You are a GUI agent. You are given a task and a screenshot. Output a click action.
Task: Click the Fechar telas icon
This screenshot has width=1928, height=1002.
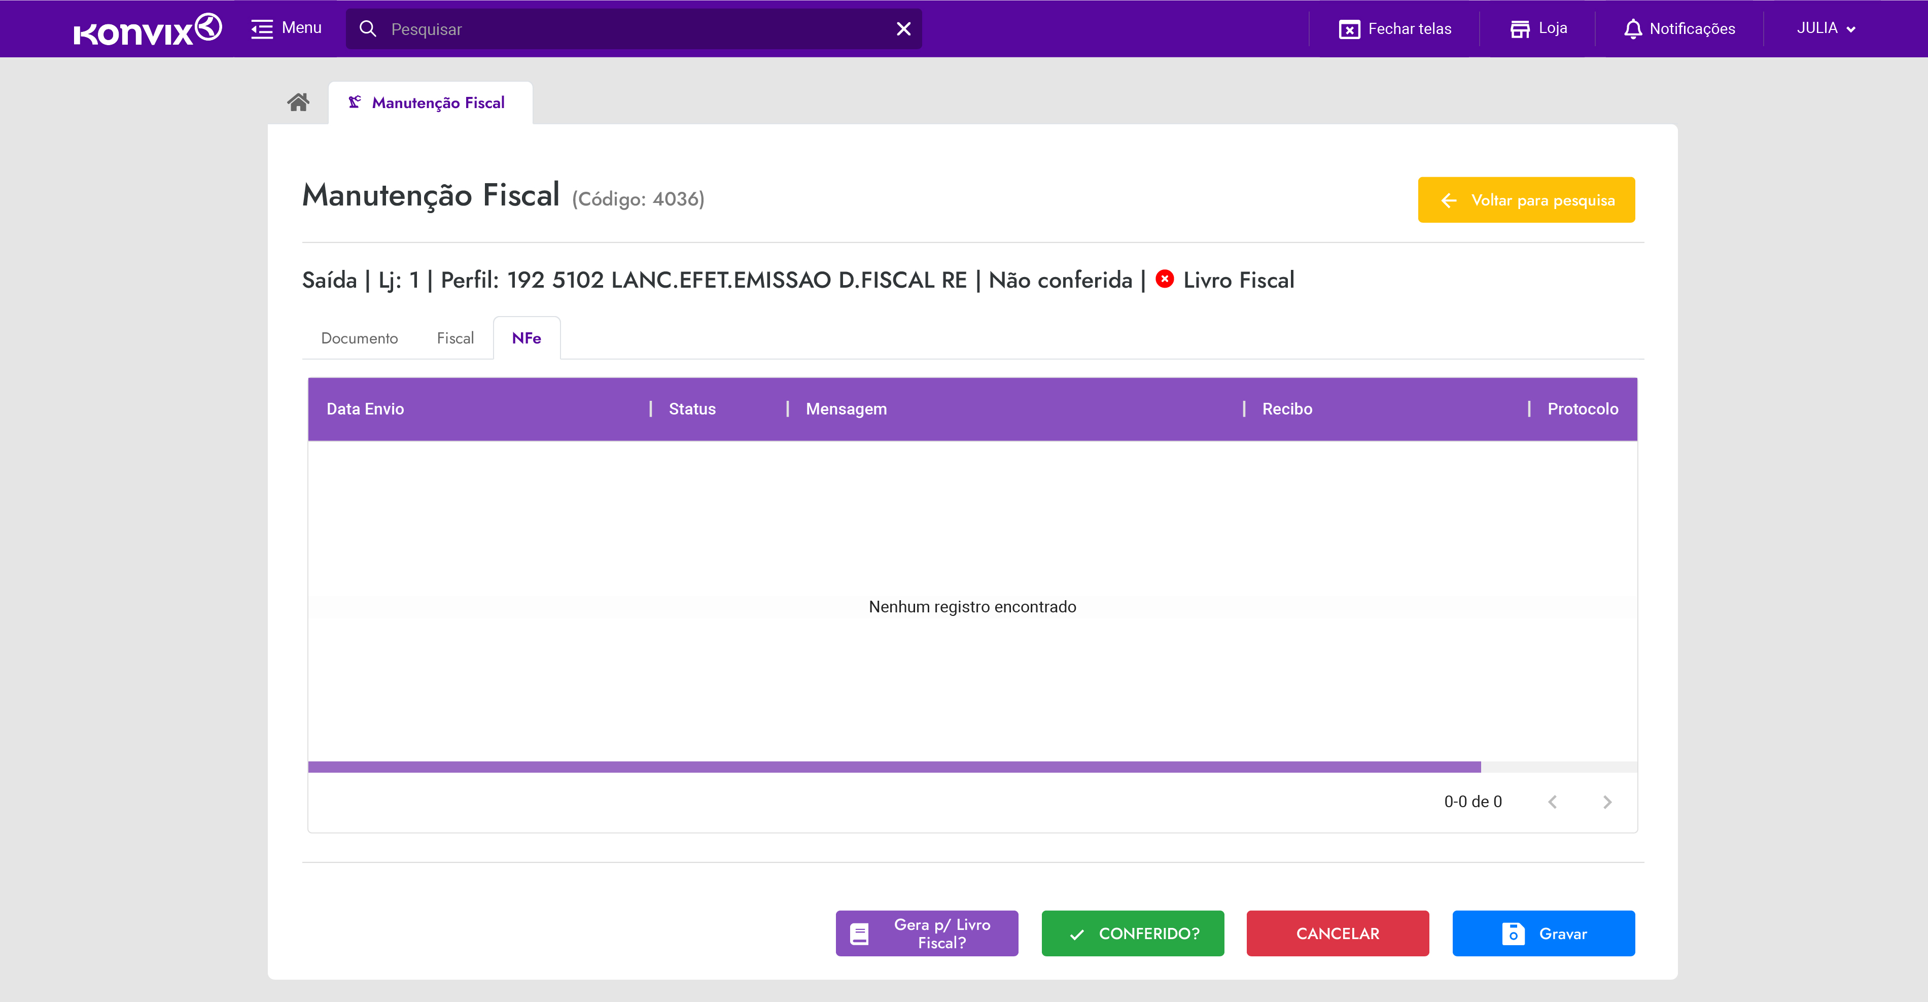pos(1349,29)
